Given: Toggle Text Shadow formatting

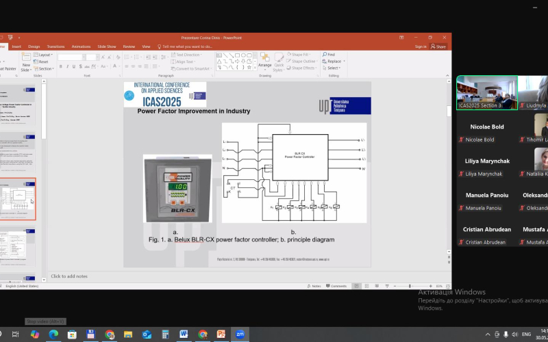Looking at the screenshot, I should (x=81, y=66).
